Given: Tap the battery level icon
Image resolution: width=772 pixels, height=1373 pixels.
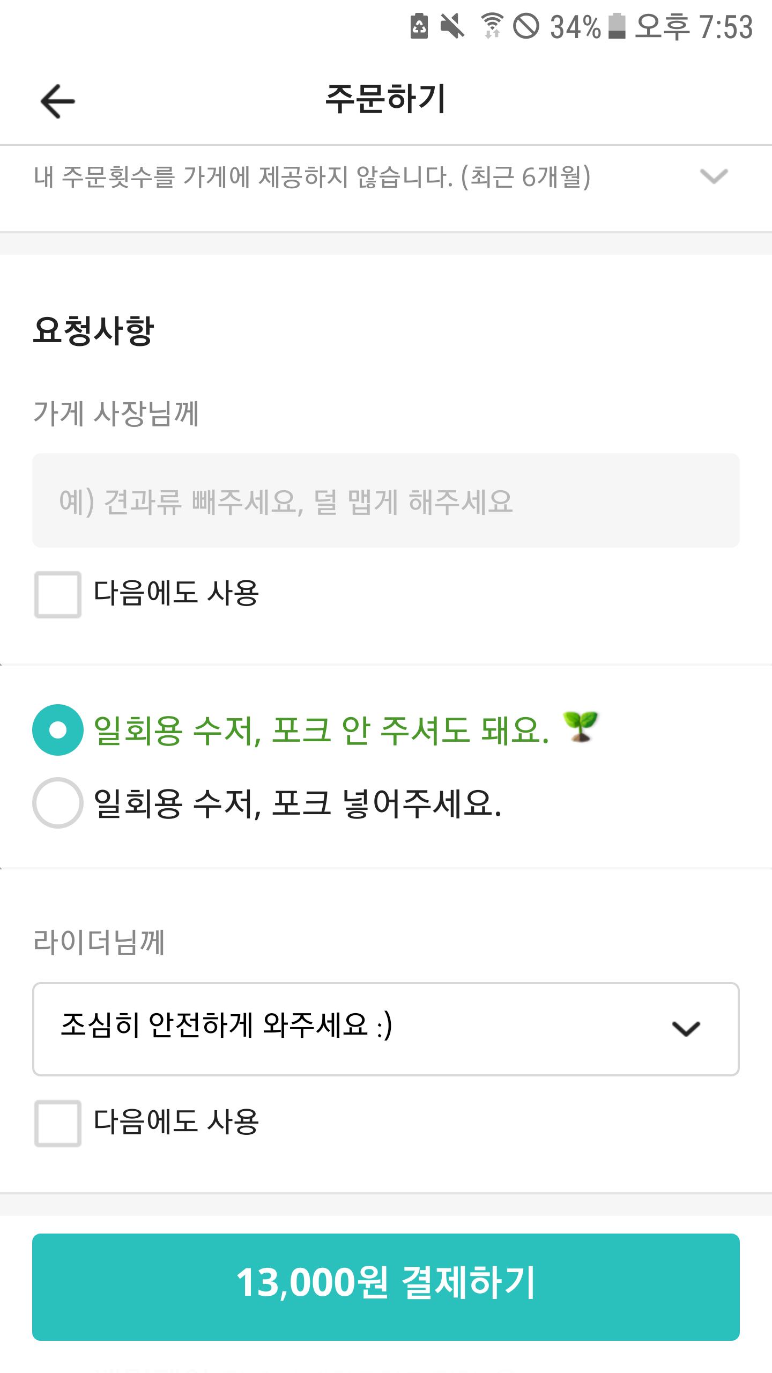Looking at the screenshot, I should coord(617,26).
